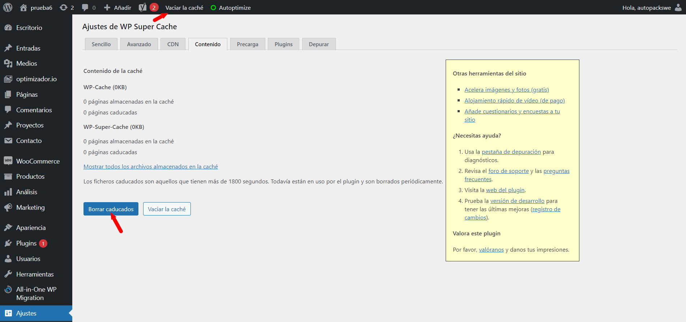
Task: Click the Yoast notification badge 2
Action: point(154,8)
